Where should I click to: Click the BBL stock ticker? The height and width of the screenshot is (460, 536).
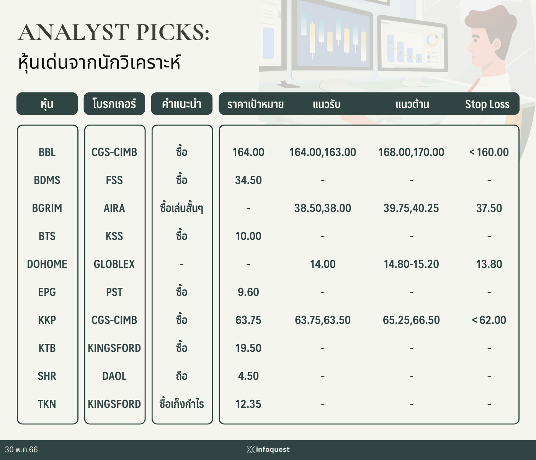(47, 152)
